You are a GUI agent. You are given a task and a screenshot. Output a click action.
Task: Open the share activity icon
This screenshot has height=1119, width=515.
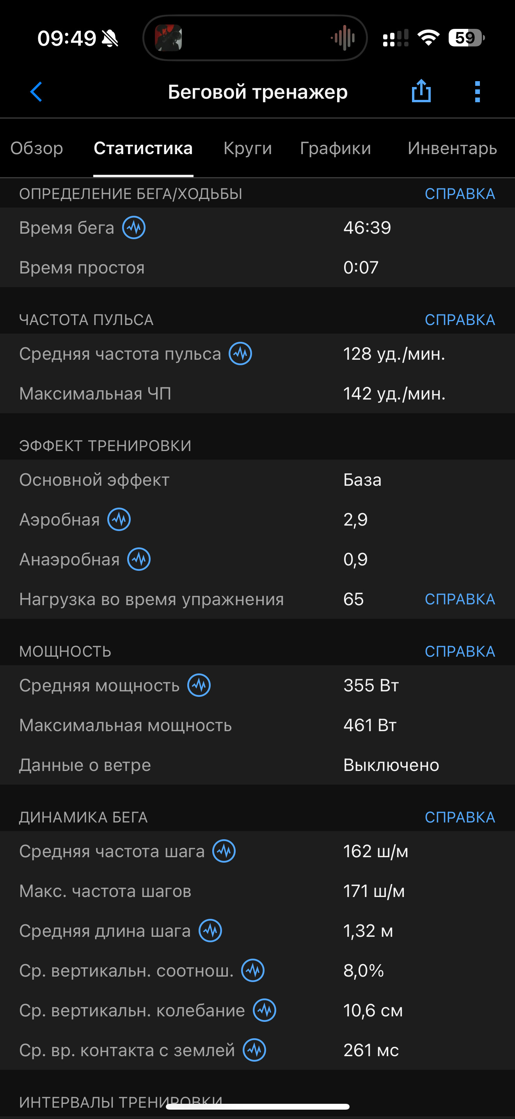tap(421, 91)
